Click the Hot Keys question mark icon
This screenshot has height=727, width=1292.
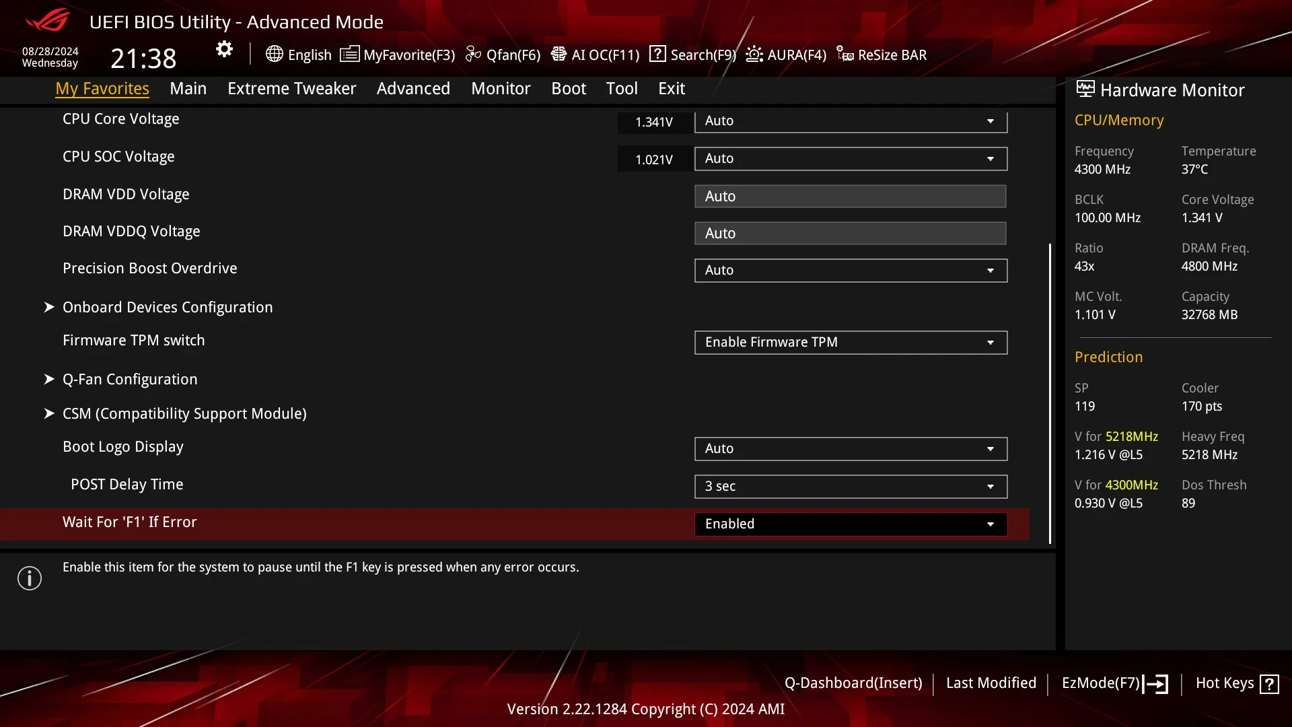(x=1269, y=684)
